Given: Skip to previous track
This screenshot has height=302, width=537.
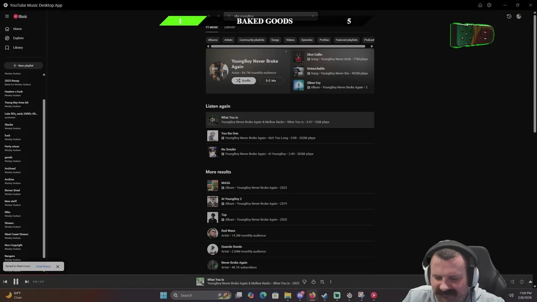Looking at the screenshot, I should pos(5,282).
